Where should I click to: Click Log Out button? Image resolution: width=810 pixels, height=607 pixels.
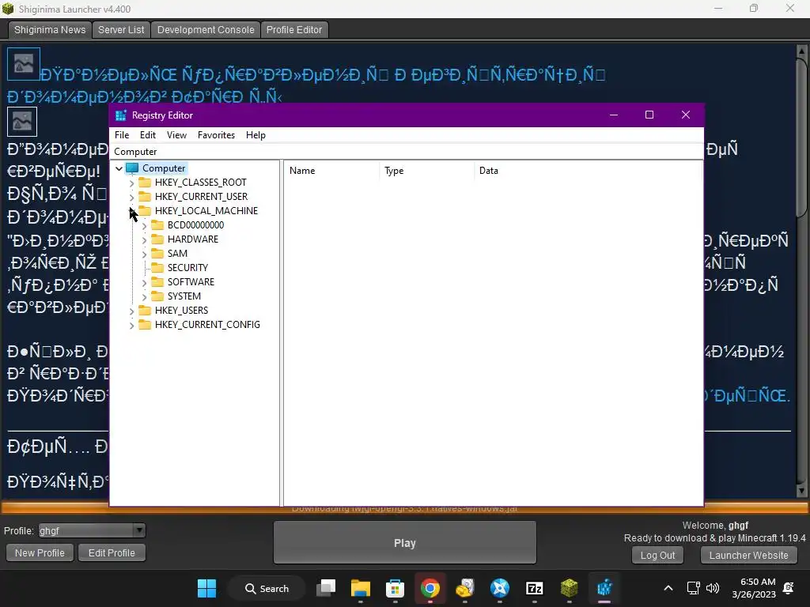[x=657, y=556]
